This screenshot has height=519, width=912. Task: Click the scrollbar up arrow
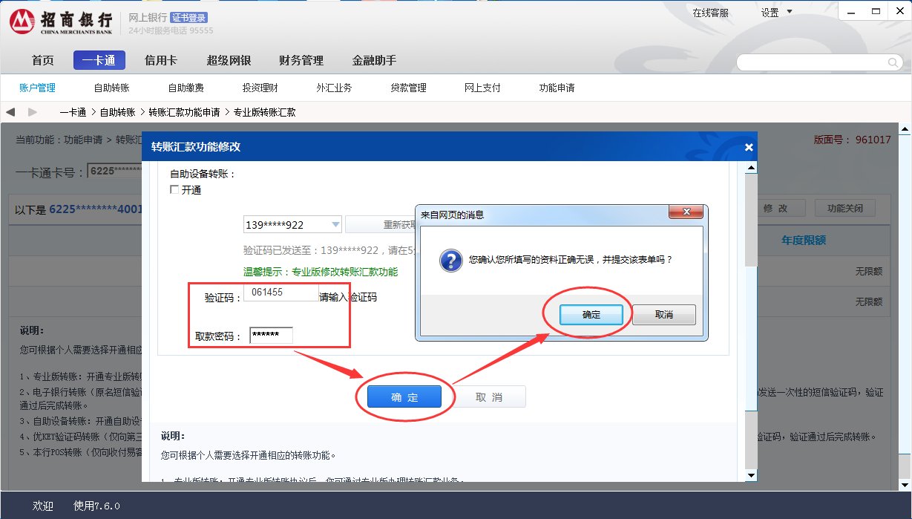[x=752, y=166]
